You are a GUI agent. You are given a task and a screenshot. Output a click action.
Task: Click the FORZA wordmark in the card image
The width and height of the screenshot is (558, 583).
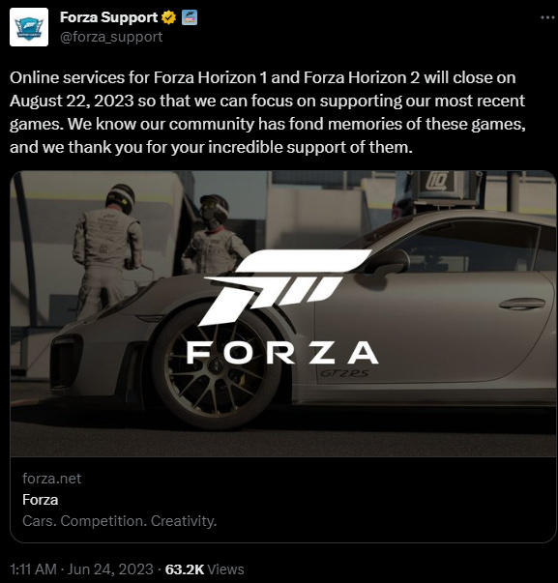(x=282, y=353)
